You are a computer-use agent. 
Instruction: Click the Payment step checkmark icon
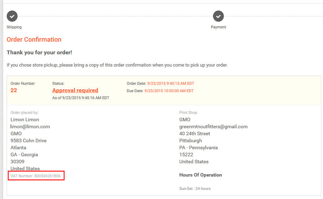click(x=218, y=16)
